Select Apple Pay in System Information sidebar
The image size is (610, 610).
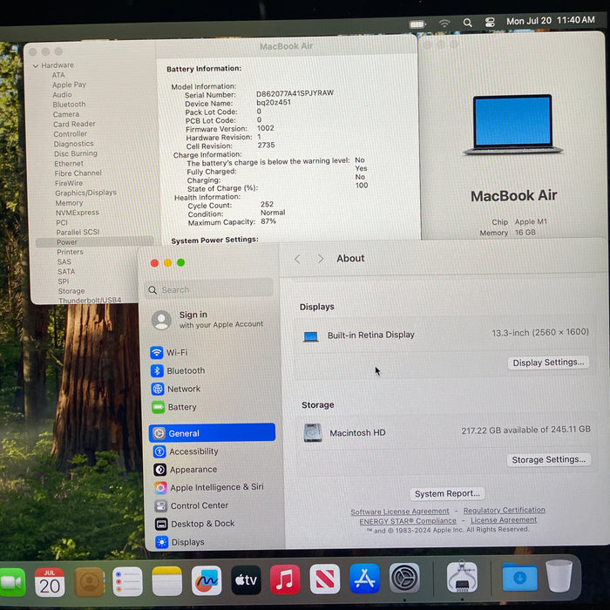(x=69, y=85)
